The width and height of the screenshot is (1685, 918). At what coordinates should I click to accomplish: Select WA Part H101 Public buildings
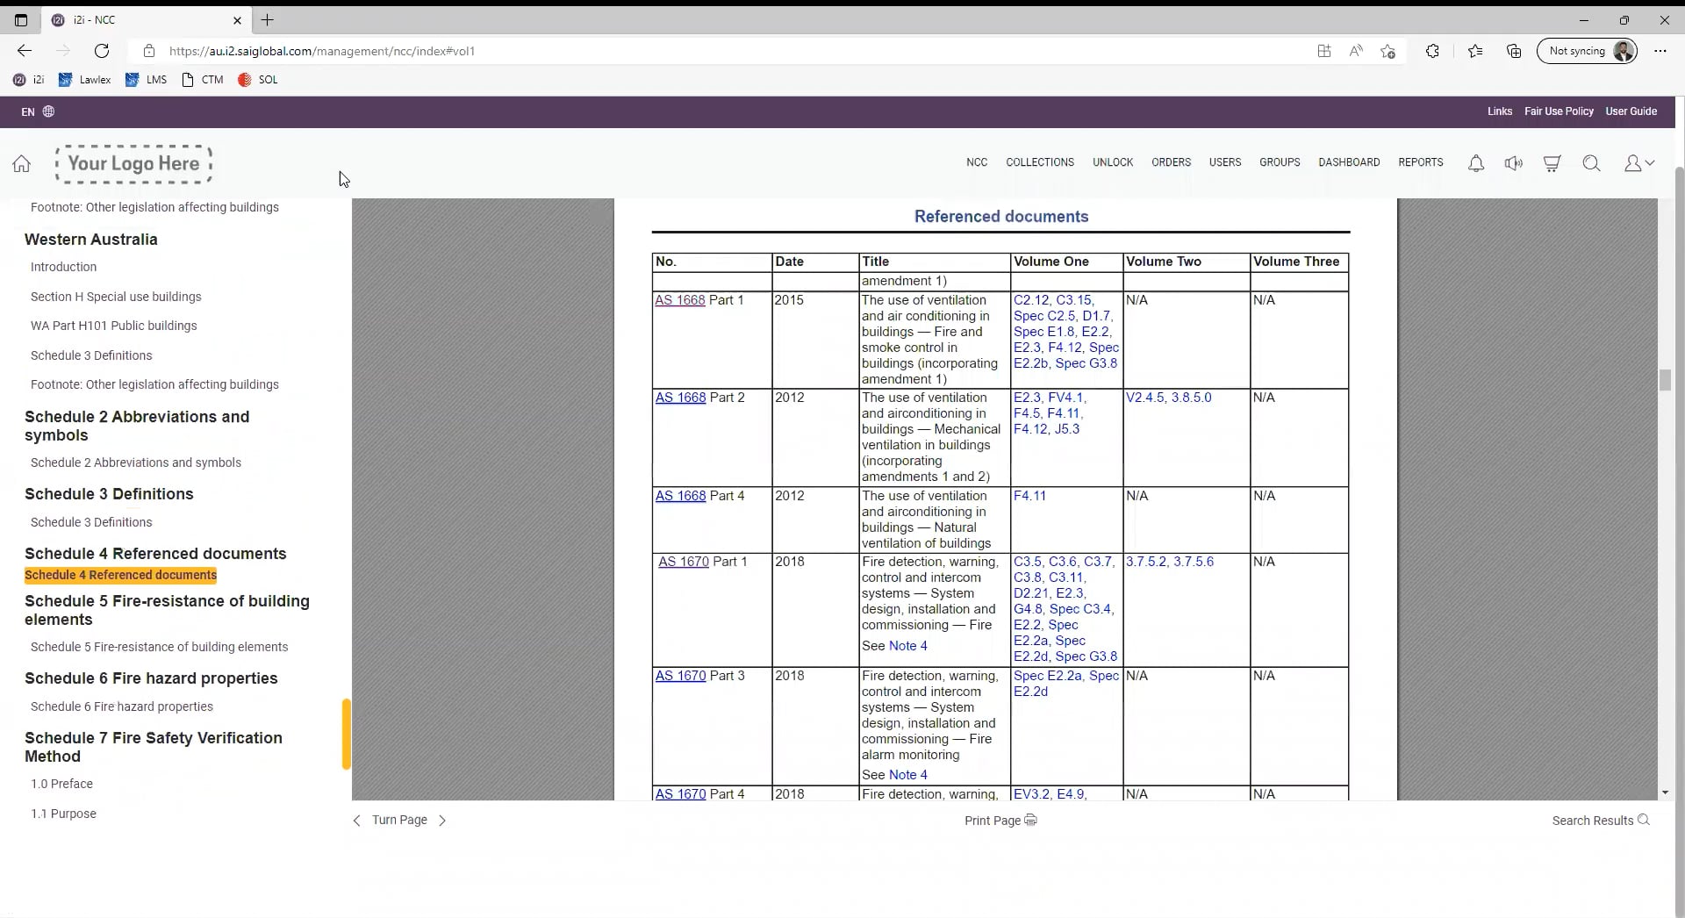(x=114, y=326)
